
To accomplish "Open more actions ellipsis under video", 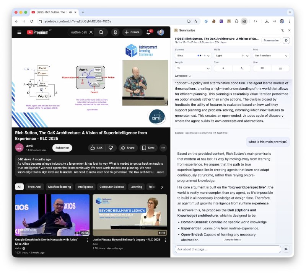I will coord(163,148).
